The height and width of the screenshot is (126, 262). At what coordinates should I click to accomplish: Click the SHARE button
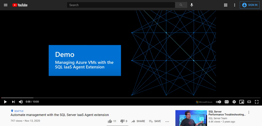point(138,121)
